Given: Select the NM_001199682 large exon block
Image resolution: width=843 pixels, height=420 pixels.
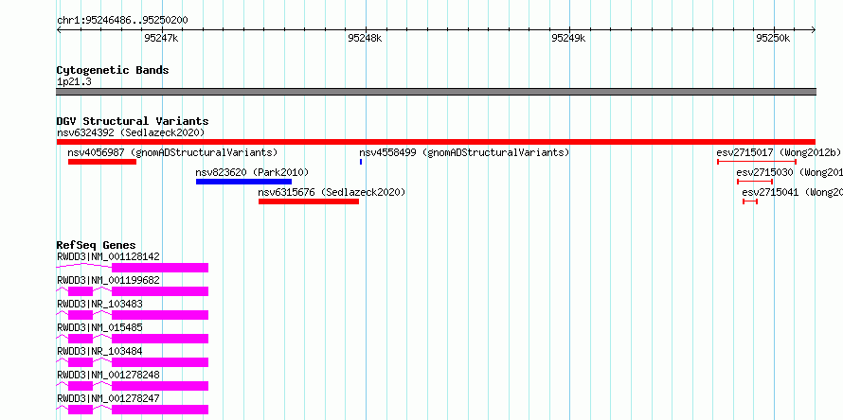Looking at the screenshot, I should [160, 291].
